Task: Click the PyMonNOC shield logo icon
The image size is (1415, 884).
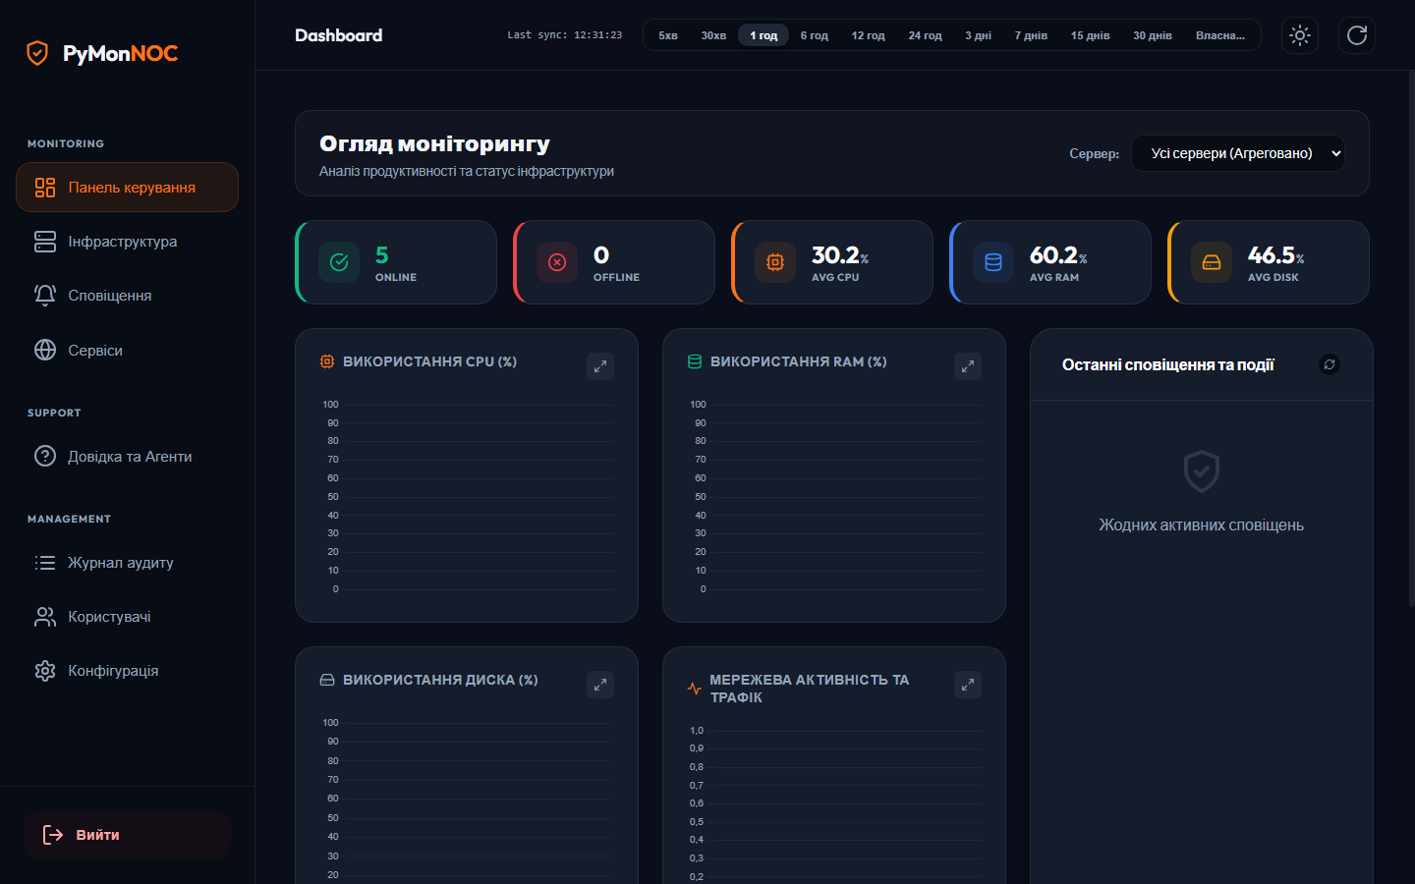Action: tap(37, 53)
